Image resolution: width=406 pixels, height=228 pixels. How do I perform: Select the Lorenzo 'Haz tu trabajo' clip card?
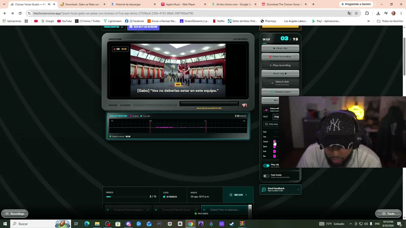click(x=128, y=210)
